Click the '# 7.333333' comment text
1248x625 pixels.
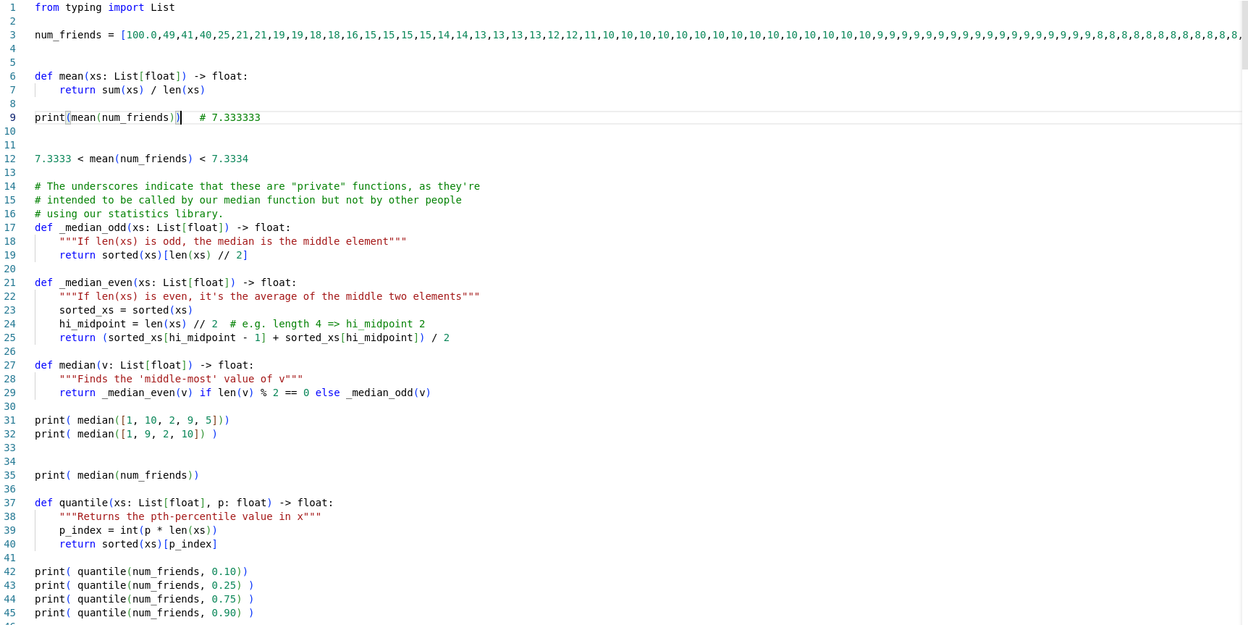tap(229, 117)
